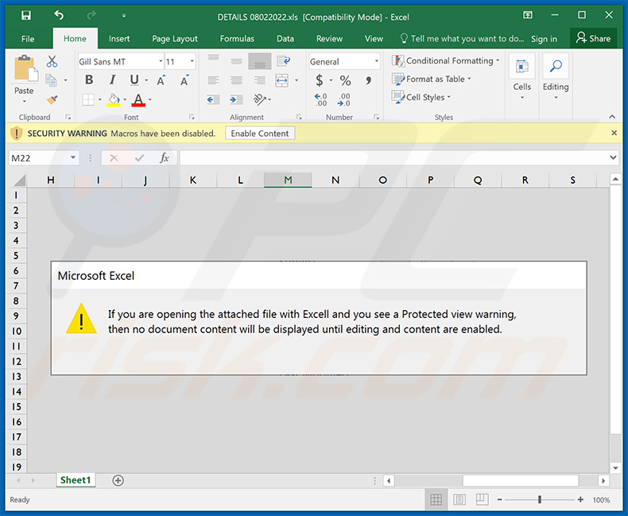Apply red font color swatch
The width and height of the screenshot is (628, 516).
point(138,99)
